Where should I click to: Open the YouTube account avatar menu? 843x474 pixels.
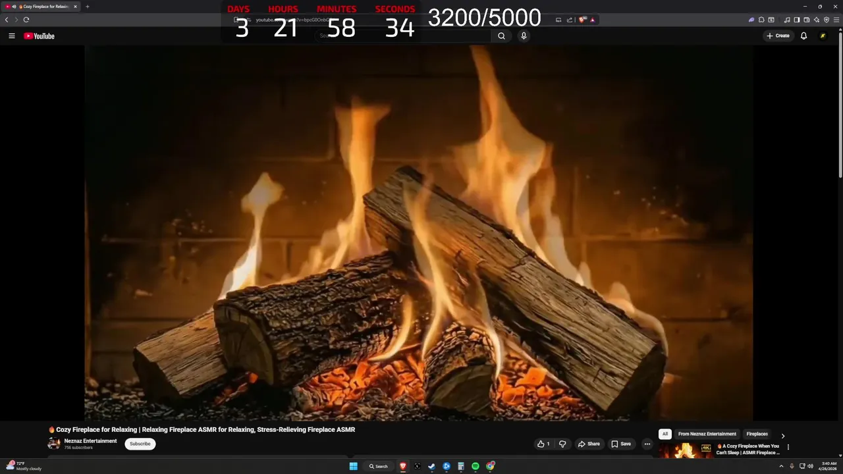point(823,36)
